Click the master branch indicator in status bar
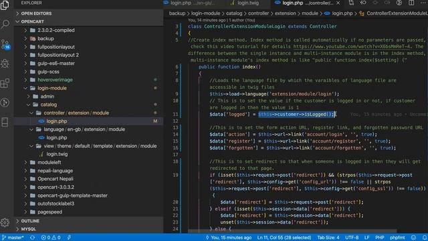This screenshot has width=428, height=241. pos(13,238)
